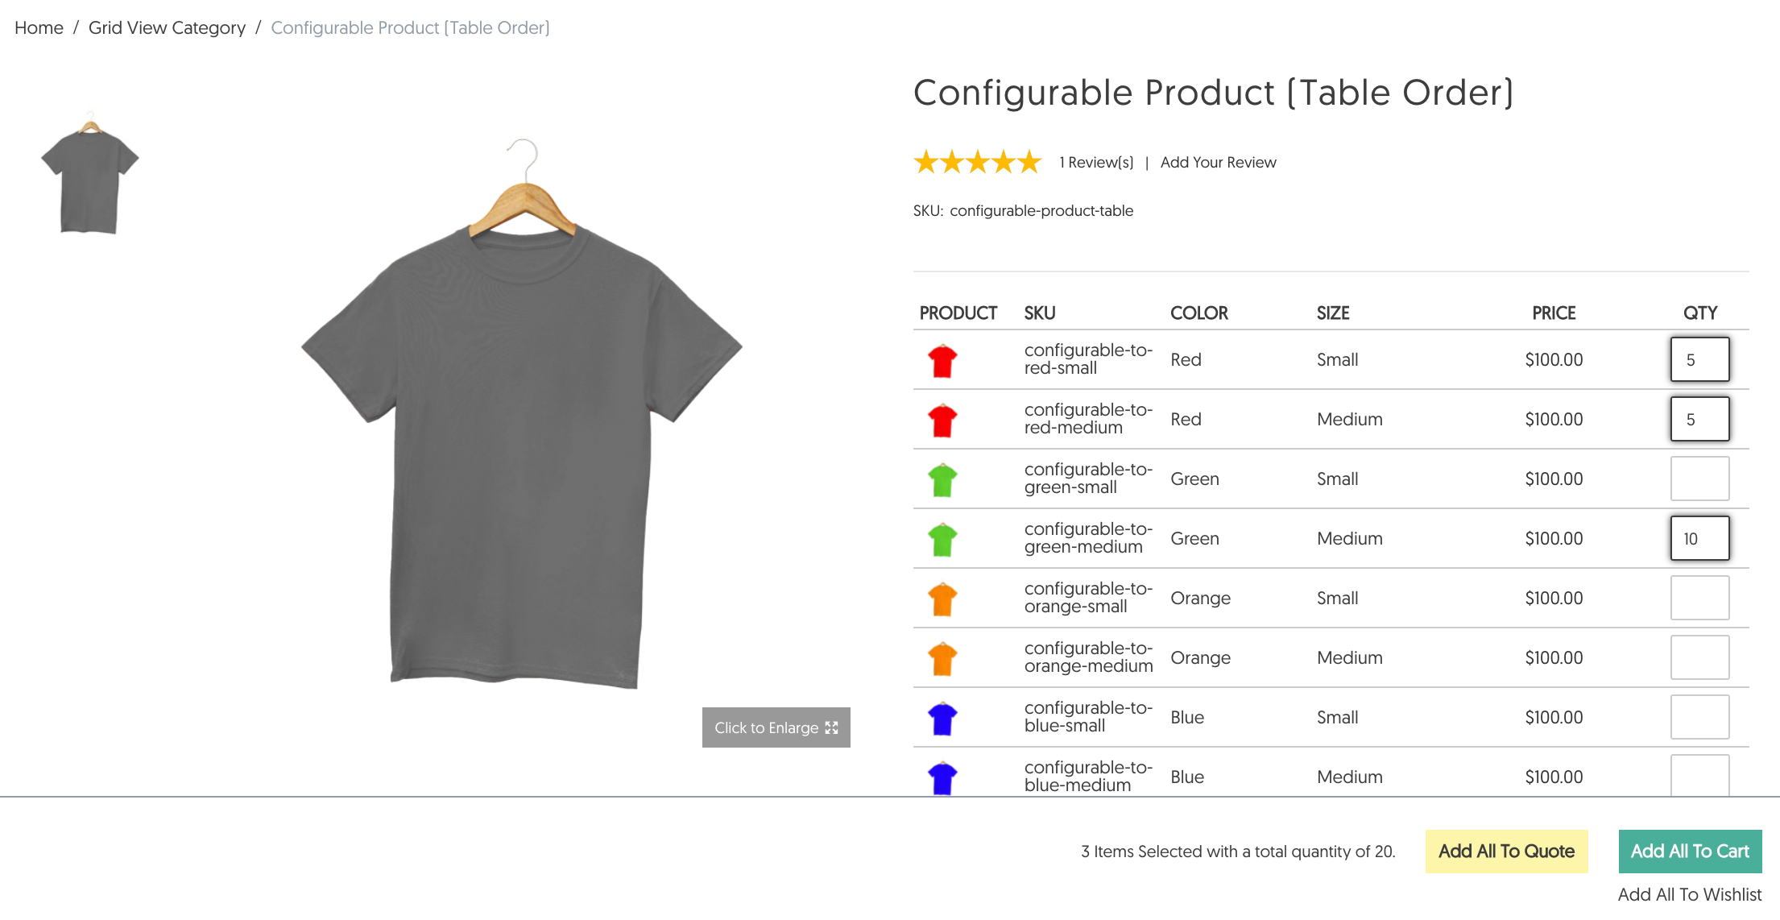Click the green medium t-shirt icon
Viewport: 1780px width, 920px height.
click(x=942, y=540)
